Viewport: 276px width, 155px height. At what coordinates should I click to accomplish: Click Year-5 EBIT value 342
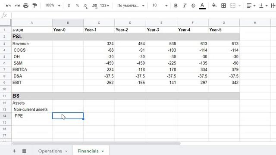[224, 83]
